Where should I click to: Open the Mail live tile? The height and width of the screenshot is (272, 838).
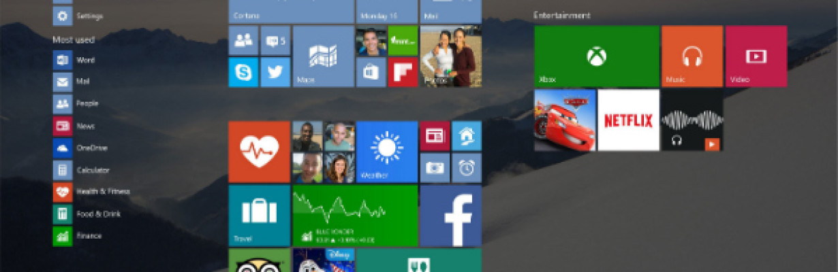click(450, 11)
